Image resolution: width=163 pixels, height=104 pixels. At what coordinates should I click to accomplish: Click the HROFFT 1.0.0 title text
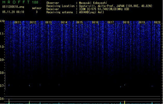(20, 2)
